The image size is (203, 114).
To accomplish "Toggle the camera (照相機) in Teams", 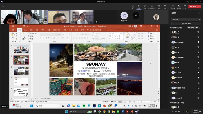I will pos(173,7).
